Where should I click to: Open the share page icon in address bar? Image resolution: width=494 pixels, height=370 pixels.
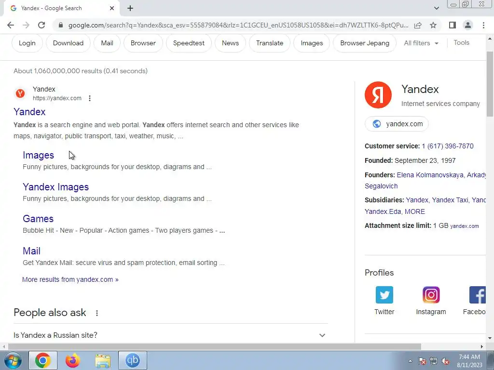[418, 25]
